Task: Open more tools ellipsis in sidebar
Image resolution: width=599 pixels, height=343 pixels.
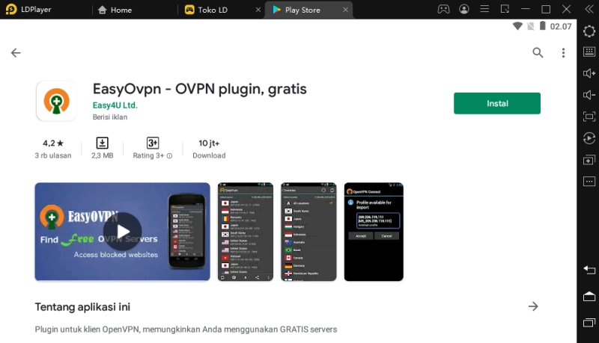Action: click(x=589, y=181)
